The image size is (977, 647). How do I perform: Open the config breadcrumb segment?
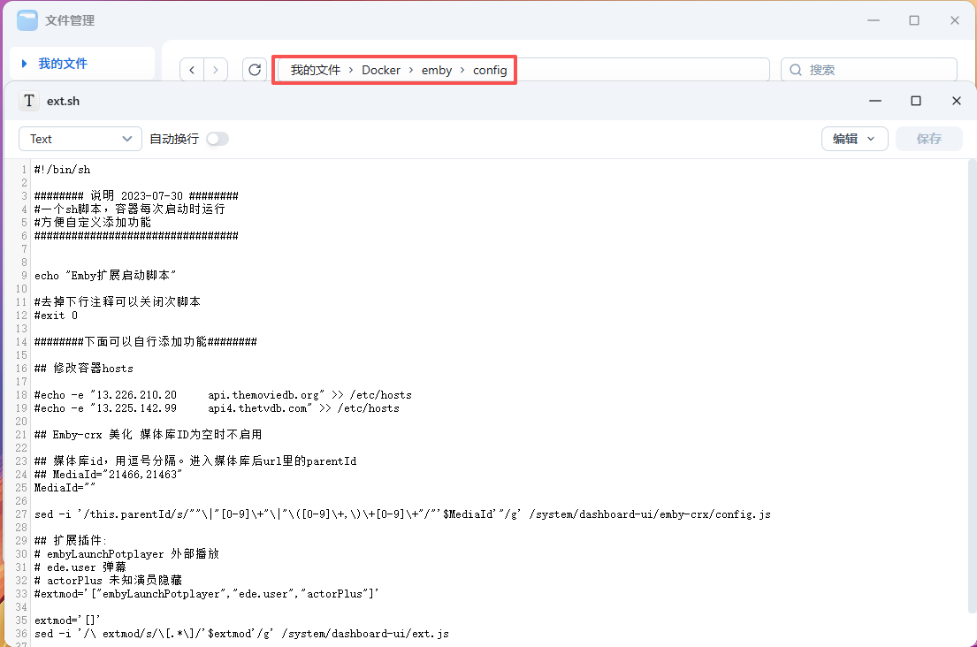(490, 70)
